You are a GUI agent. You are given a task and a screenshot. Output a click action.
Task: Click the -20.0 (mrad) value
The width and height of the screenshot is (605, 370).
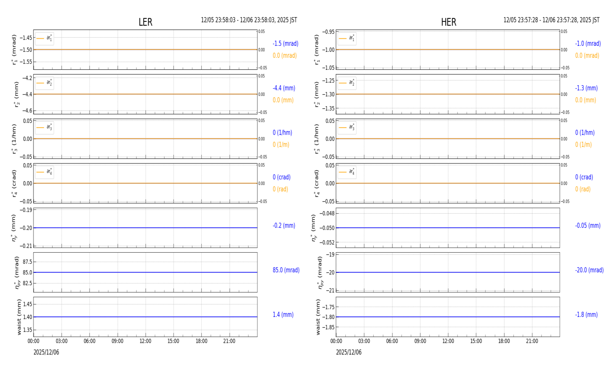point(590,270)
